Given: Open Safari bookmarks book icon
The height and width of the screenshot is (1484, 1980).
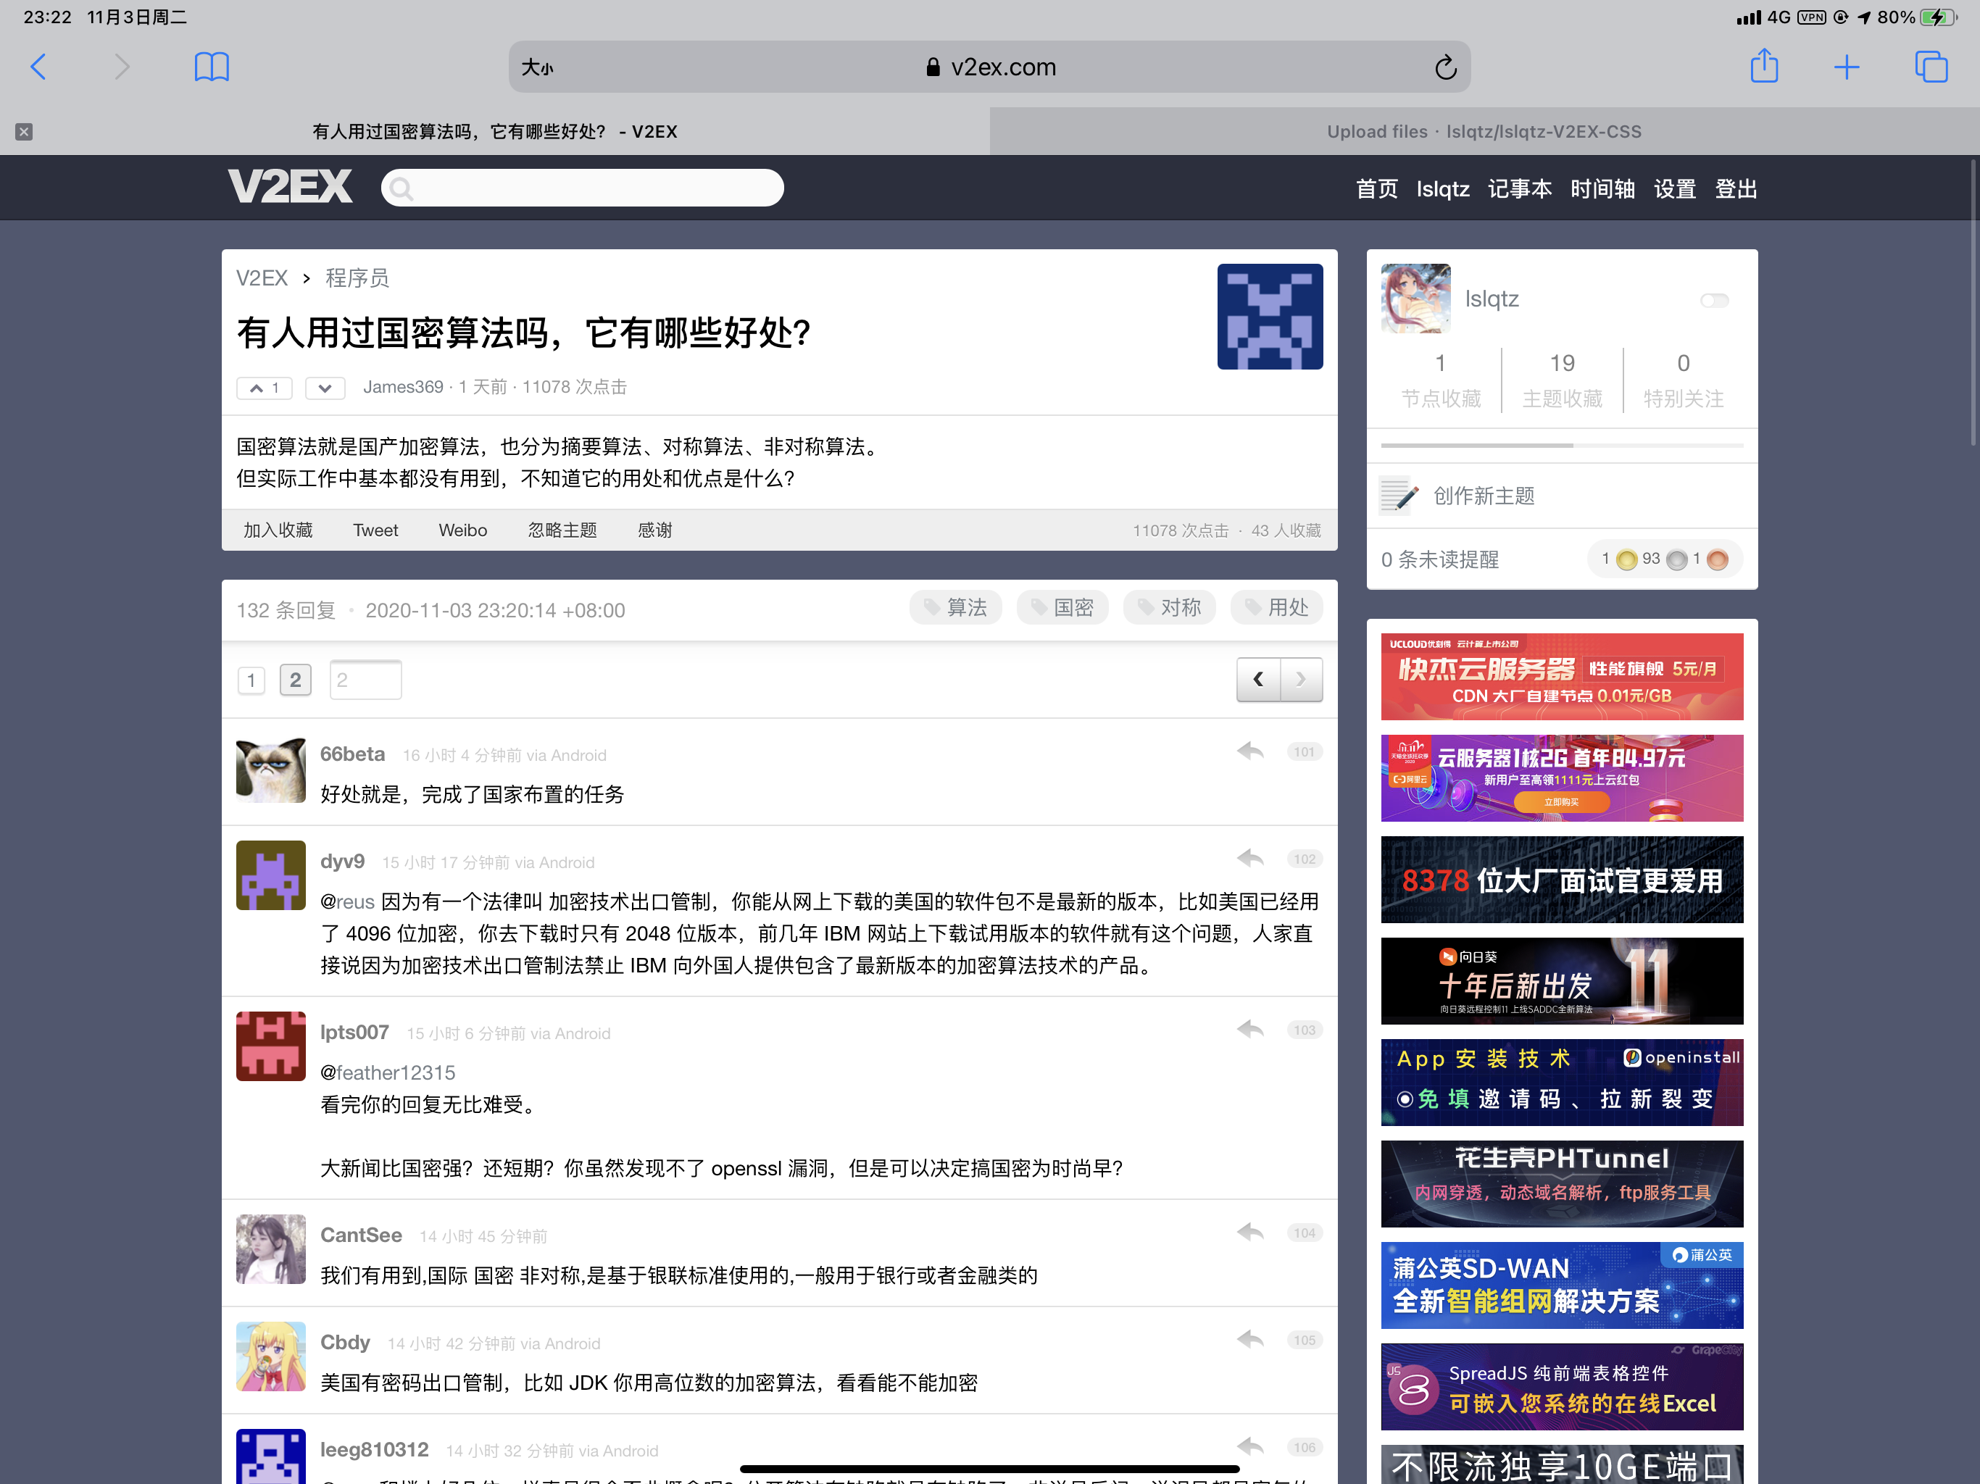Looking at the screenshot, I should [x=211, y=67].
